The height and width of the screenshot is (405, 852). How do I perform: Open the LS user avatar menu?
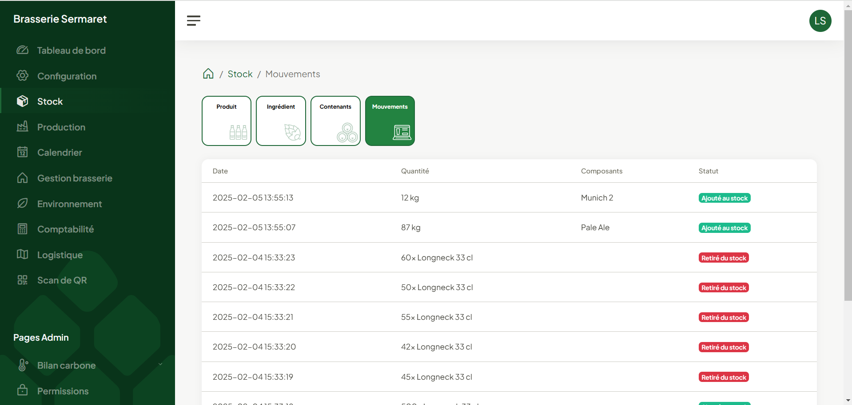[820, 21]
